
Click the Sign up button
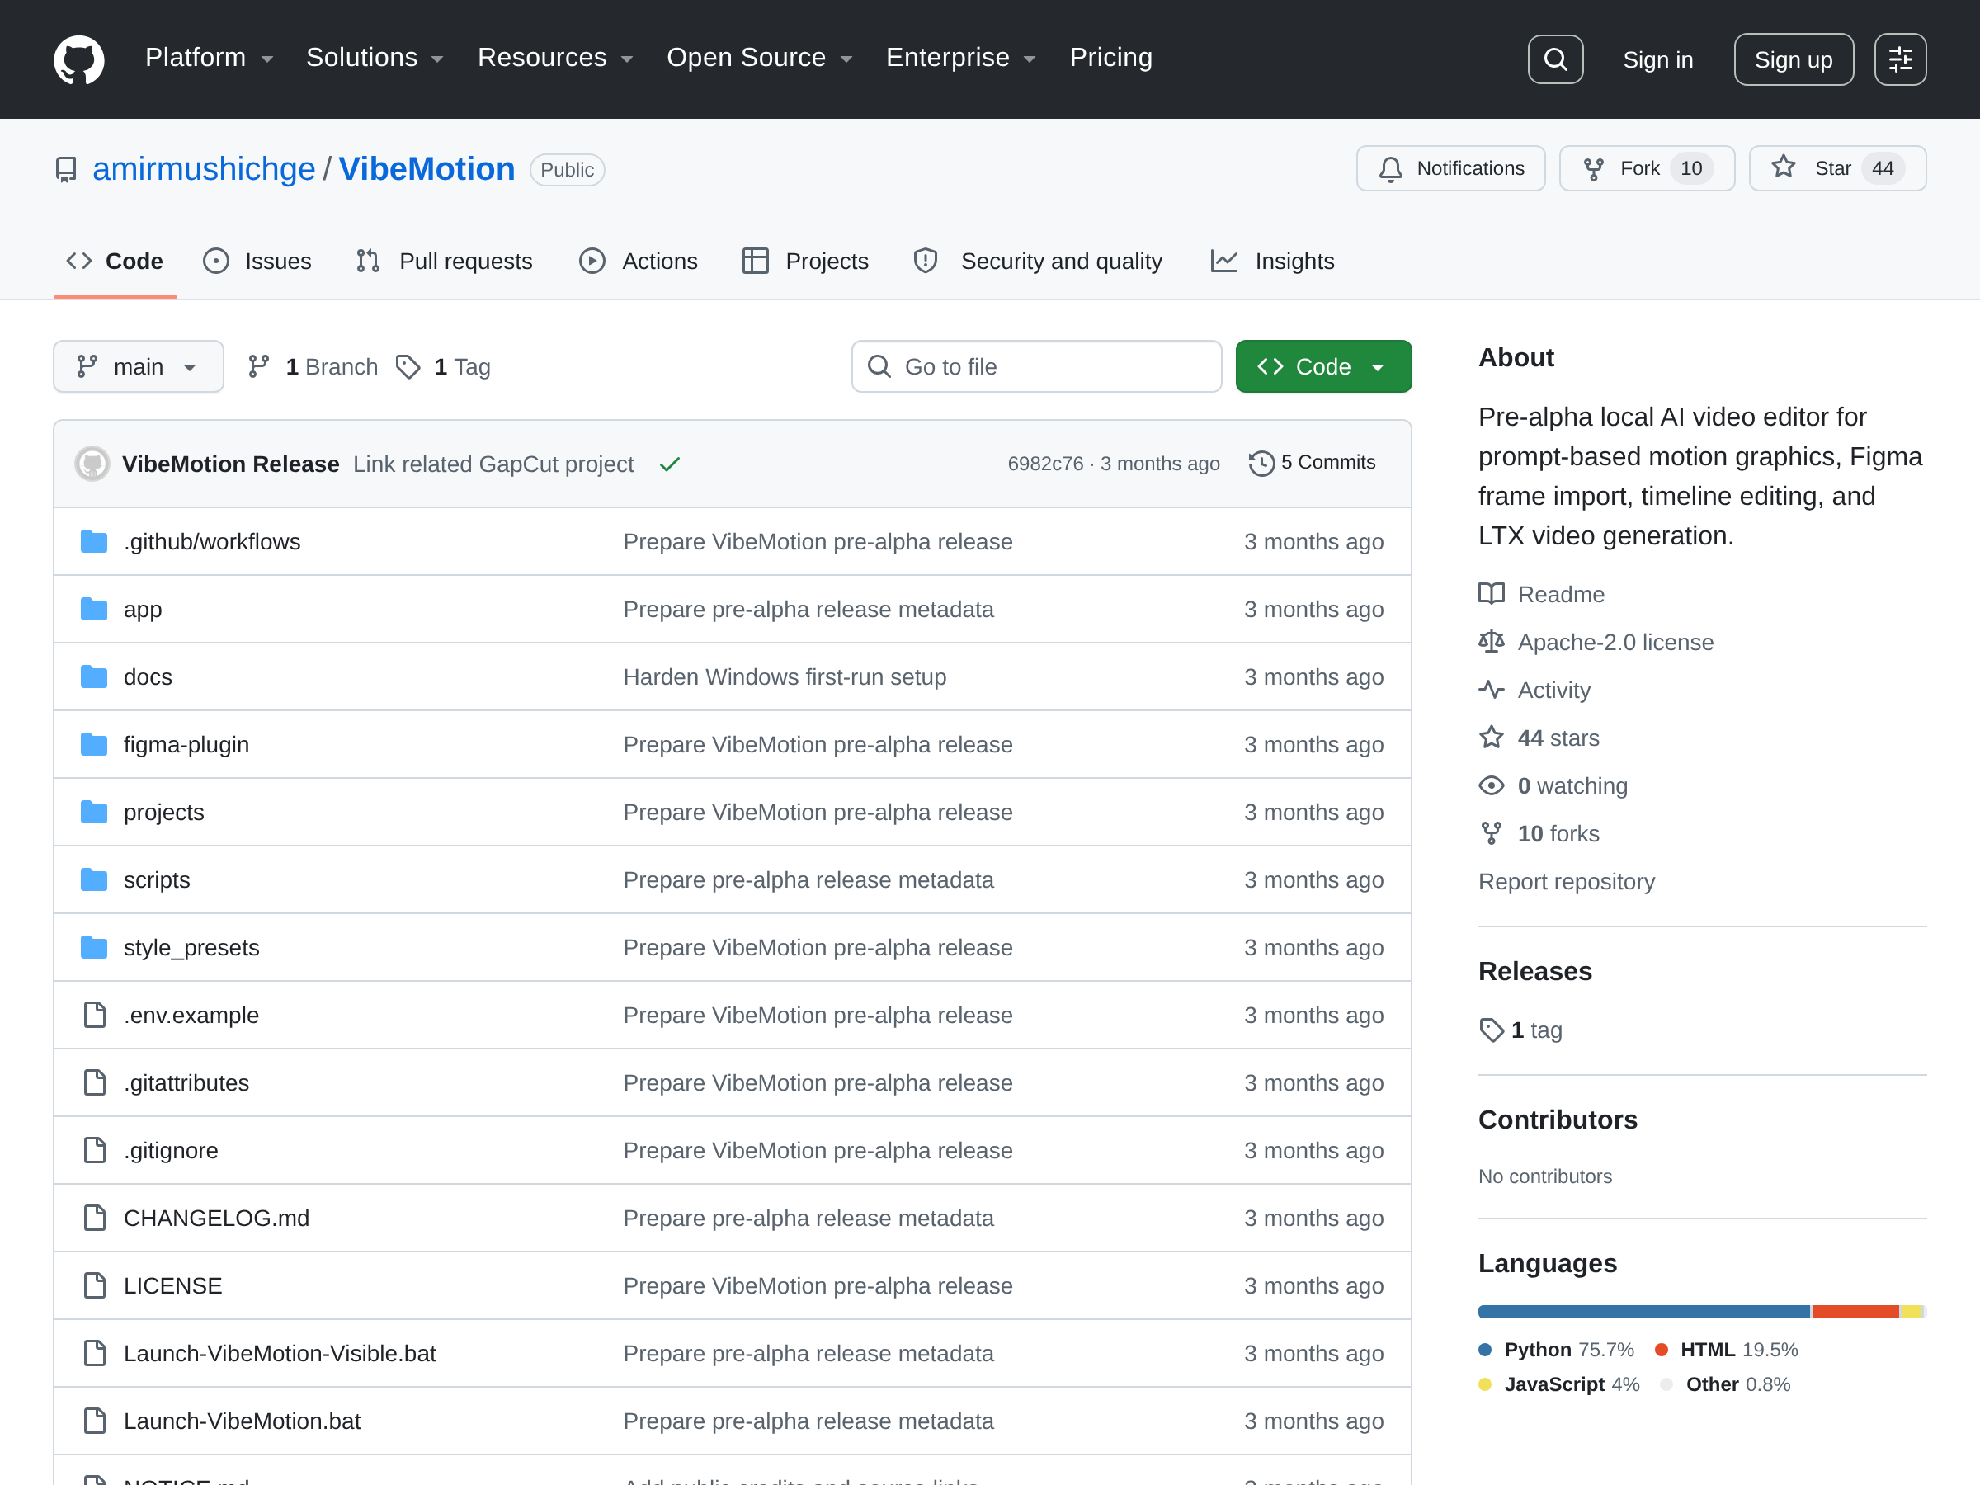pyautogui.click(x=1793, y=59)
